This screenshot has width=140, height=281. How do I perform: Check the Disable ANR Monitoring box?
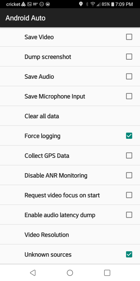(129, 175)
